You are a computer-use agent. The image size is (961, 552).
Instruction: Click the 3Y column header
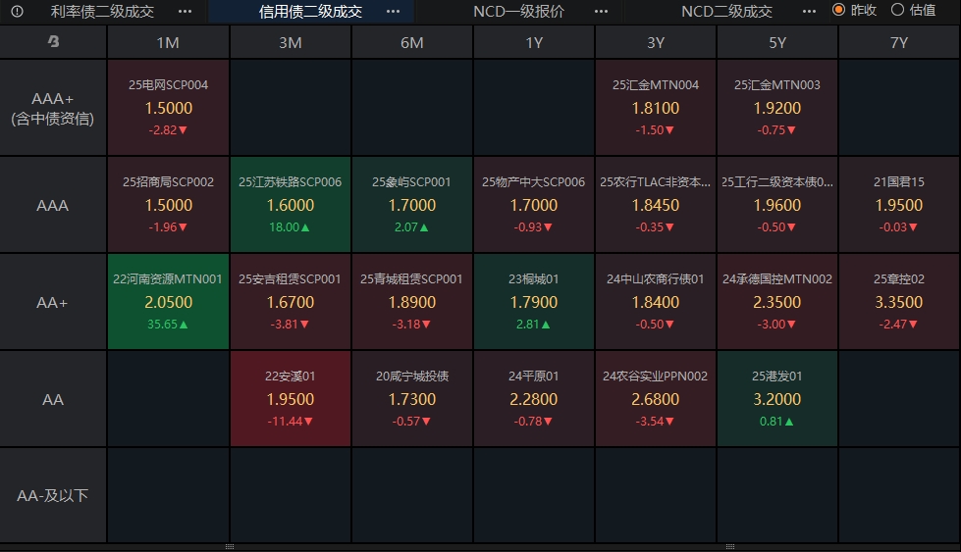pyautogui.click(x=655, y=42)
